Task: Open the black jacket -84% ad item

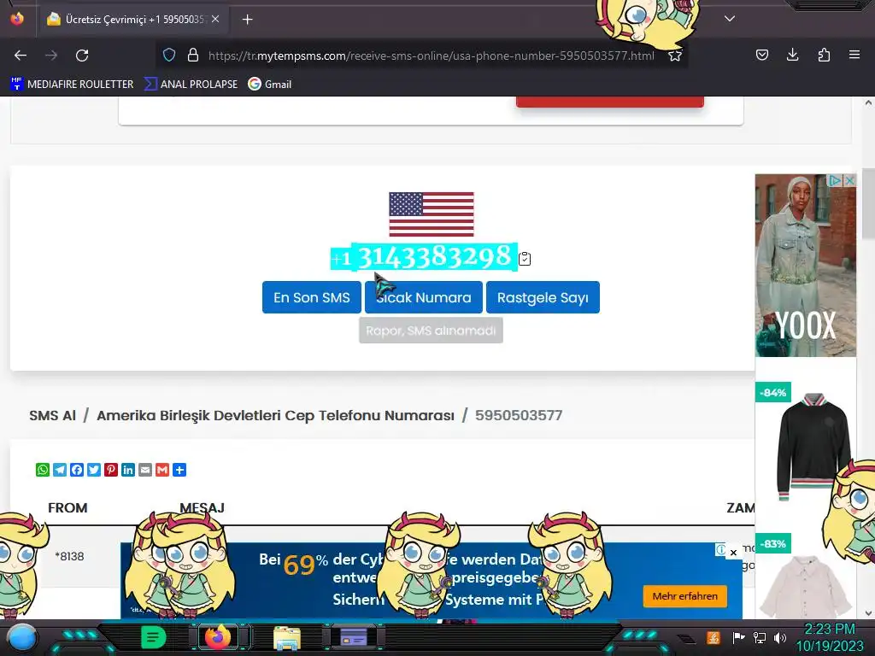Action: click(x=813, y=446)
